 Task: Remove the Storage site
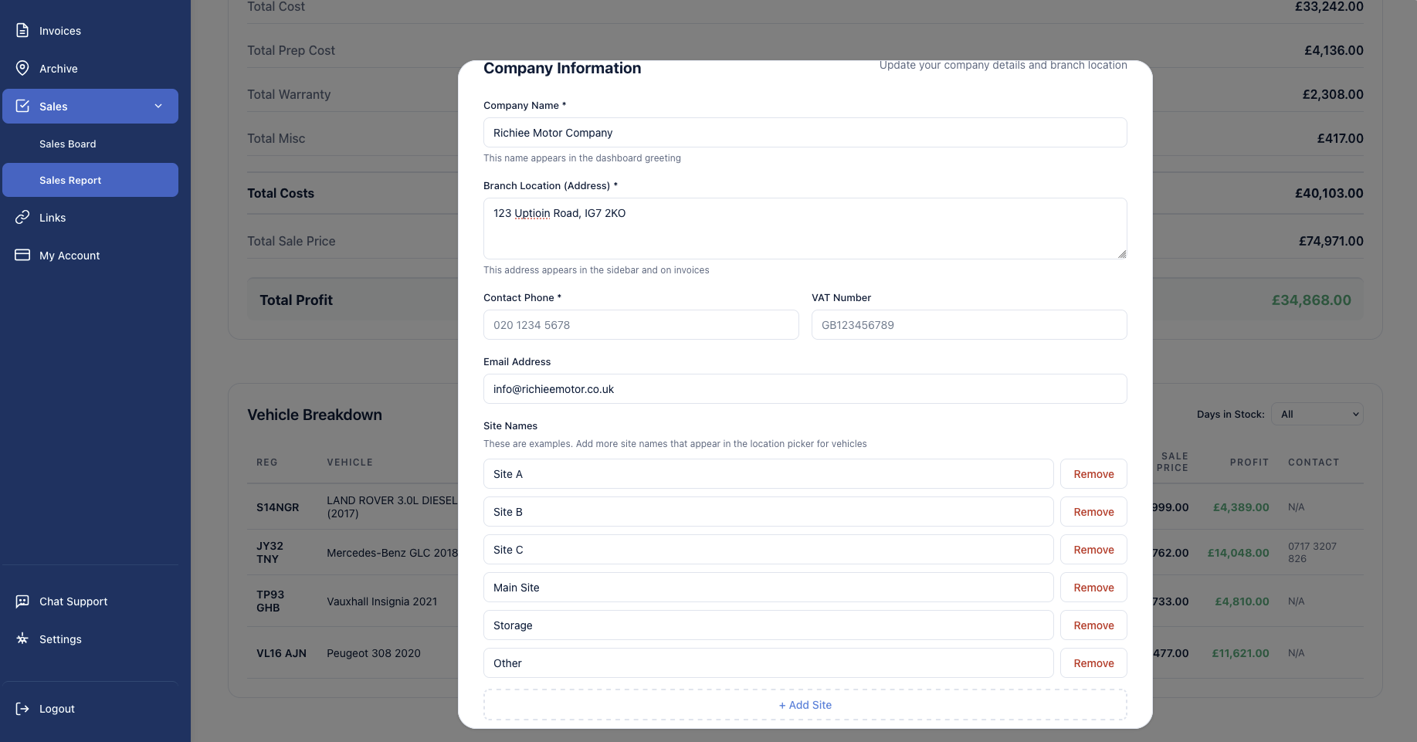click(x=1093, y=625)
